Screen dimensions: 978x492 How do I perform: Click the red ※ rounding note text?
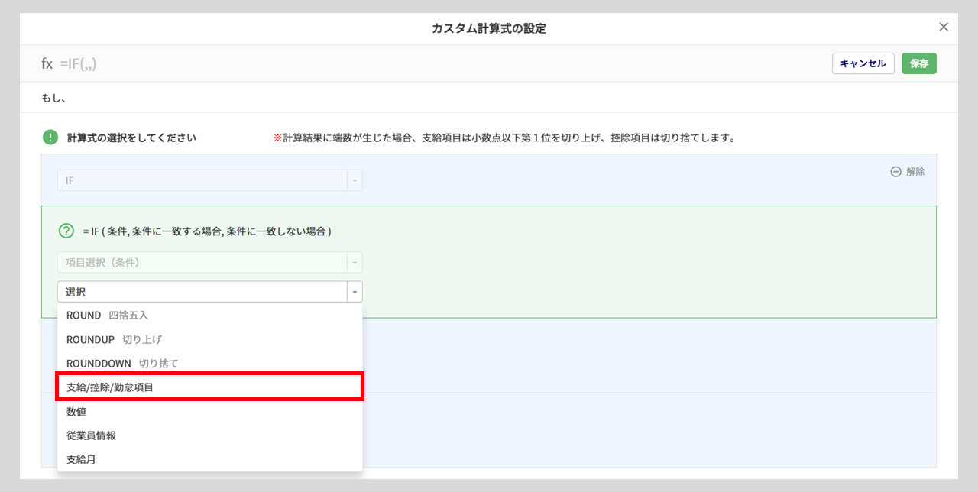[x=504, y=138]
